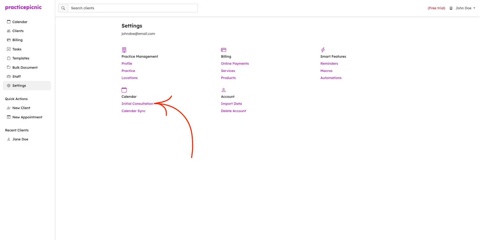Image resolution: width=480 pixels, height=240 pixels.
Task: Click the Practice Management building icon
Action: pyautogui.click(x=124, y=50)
